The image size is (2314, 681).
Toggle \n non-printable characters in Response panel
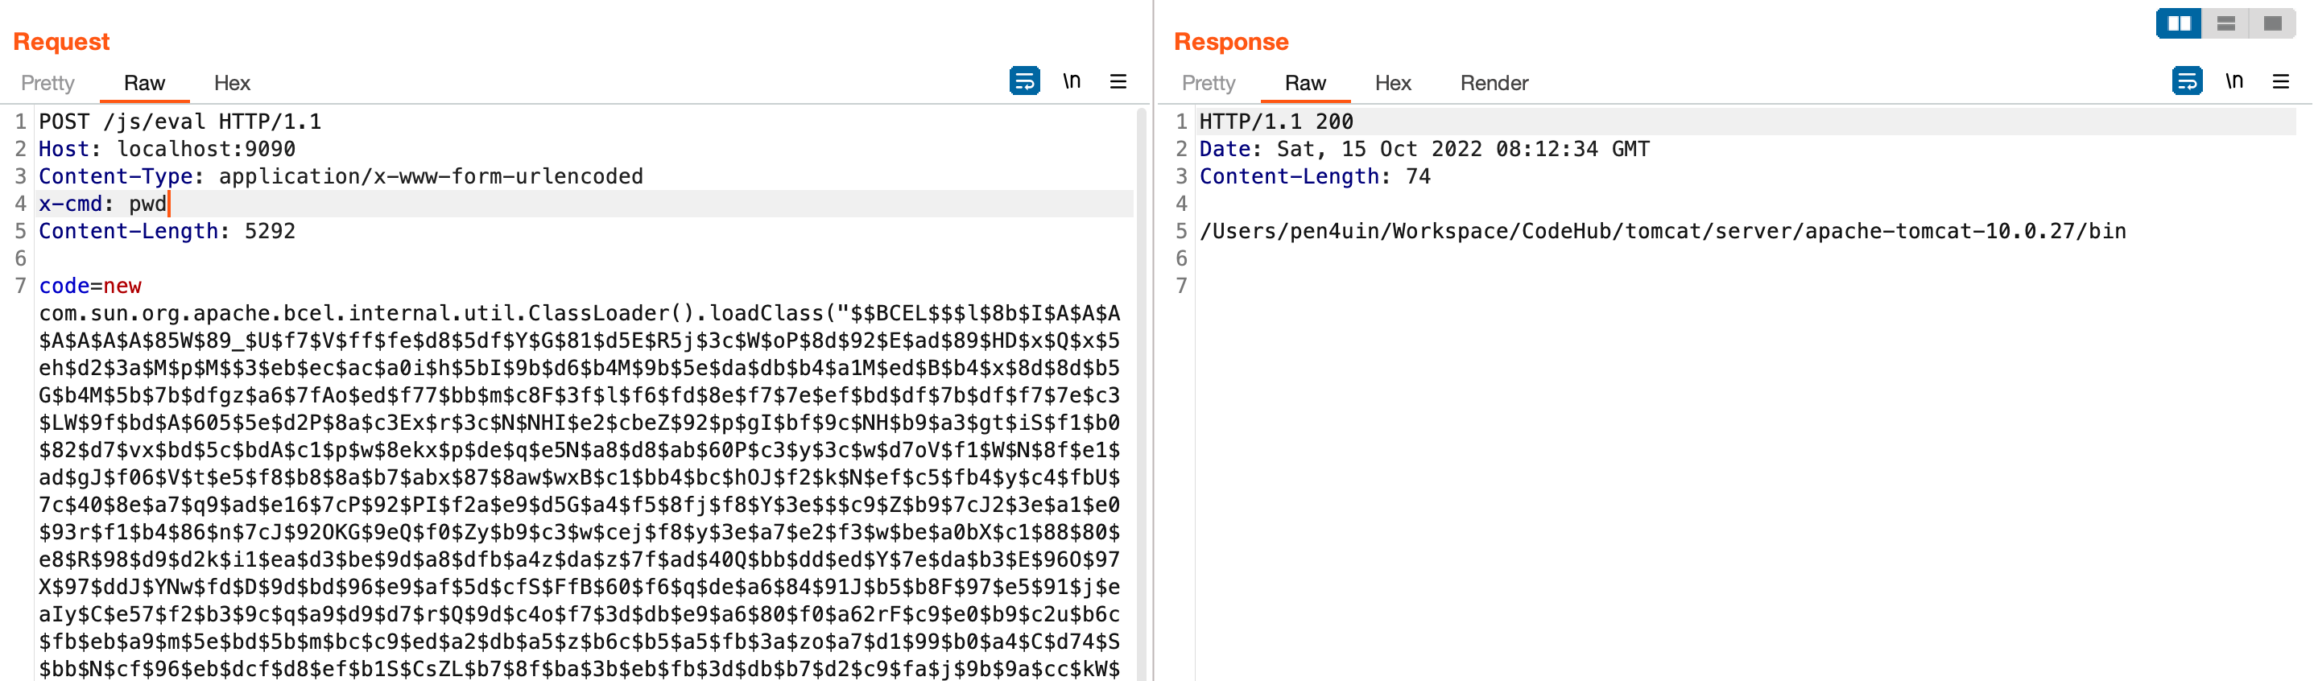[x=2234, y=80]
